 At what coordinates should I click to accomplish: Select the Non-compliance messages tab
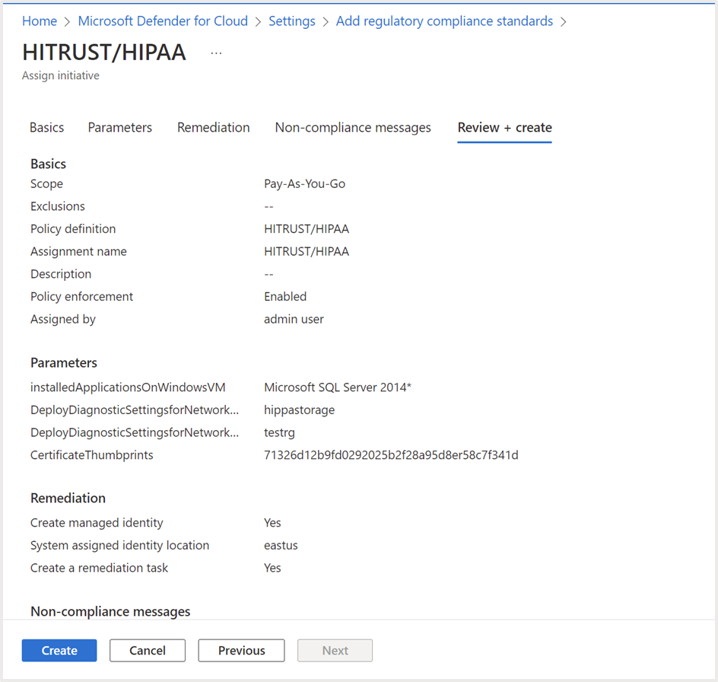(353, 128)
